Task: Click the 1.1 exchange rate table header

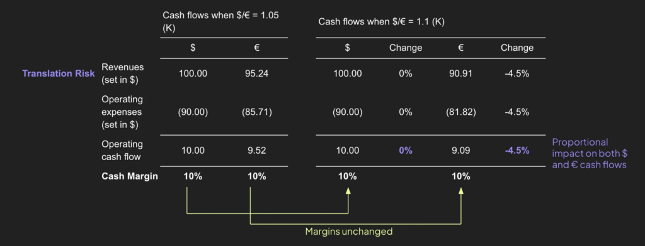Action: (x=381, y=22)
